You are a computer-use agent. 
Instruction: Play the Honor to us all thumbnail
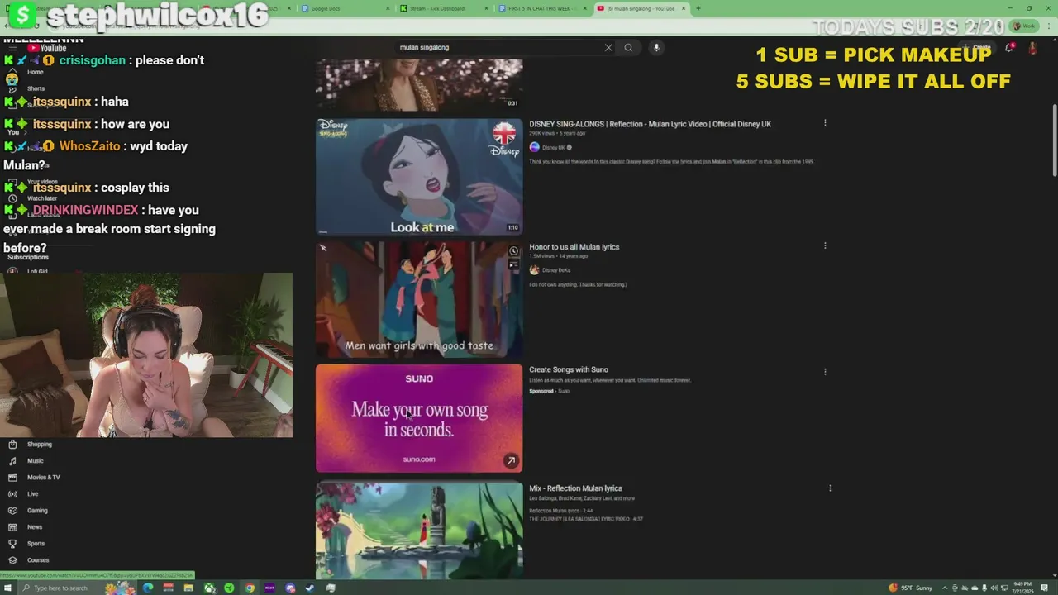point(419,300)
